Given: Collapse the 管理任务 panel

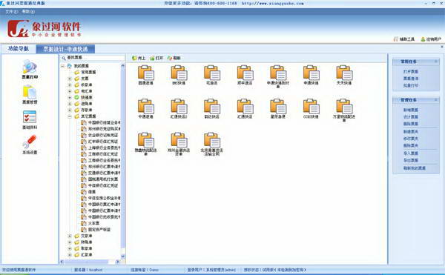Looking at the screenshot, I should coord(436,100).
